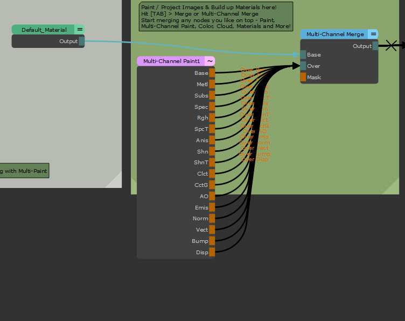Image resolution: width=405 pixels, height=321 pixels.
Task: Click the Base input port on Multi-Channel Merge
Action: [303, 55]
